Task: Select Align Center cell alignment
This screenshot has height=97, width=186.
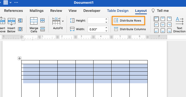Action: pyautogui.click(x=163, y=25)
